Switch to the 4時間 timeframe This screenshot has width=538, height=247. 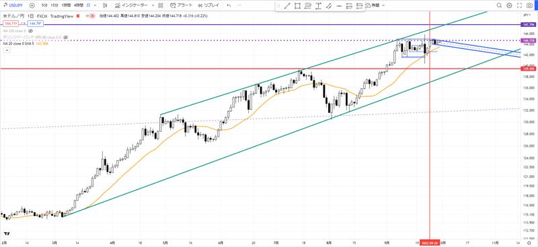click(79, 5)
